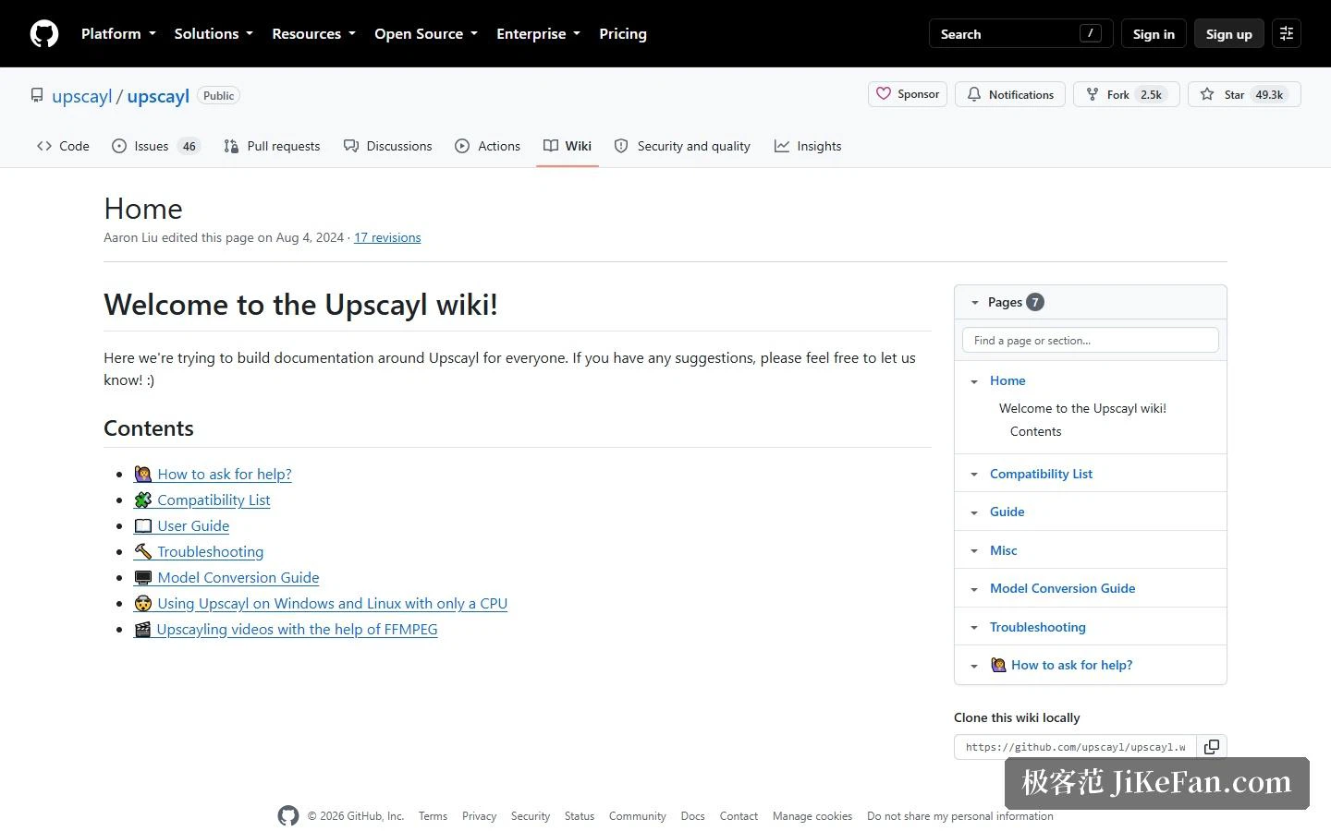Switch to the Issues tab
This screenshot has width=1331, height=831.
[155, 146]
